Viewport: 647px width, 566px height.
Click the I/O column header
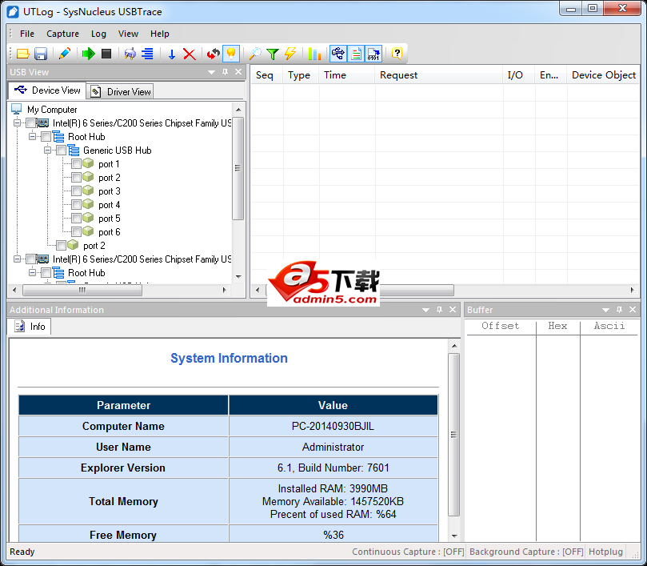[519, 75]
